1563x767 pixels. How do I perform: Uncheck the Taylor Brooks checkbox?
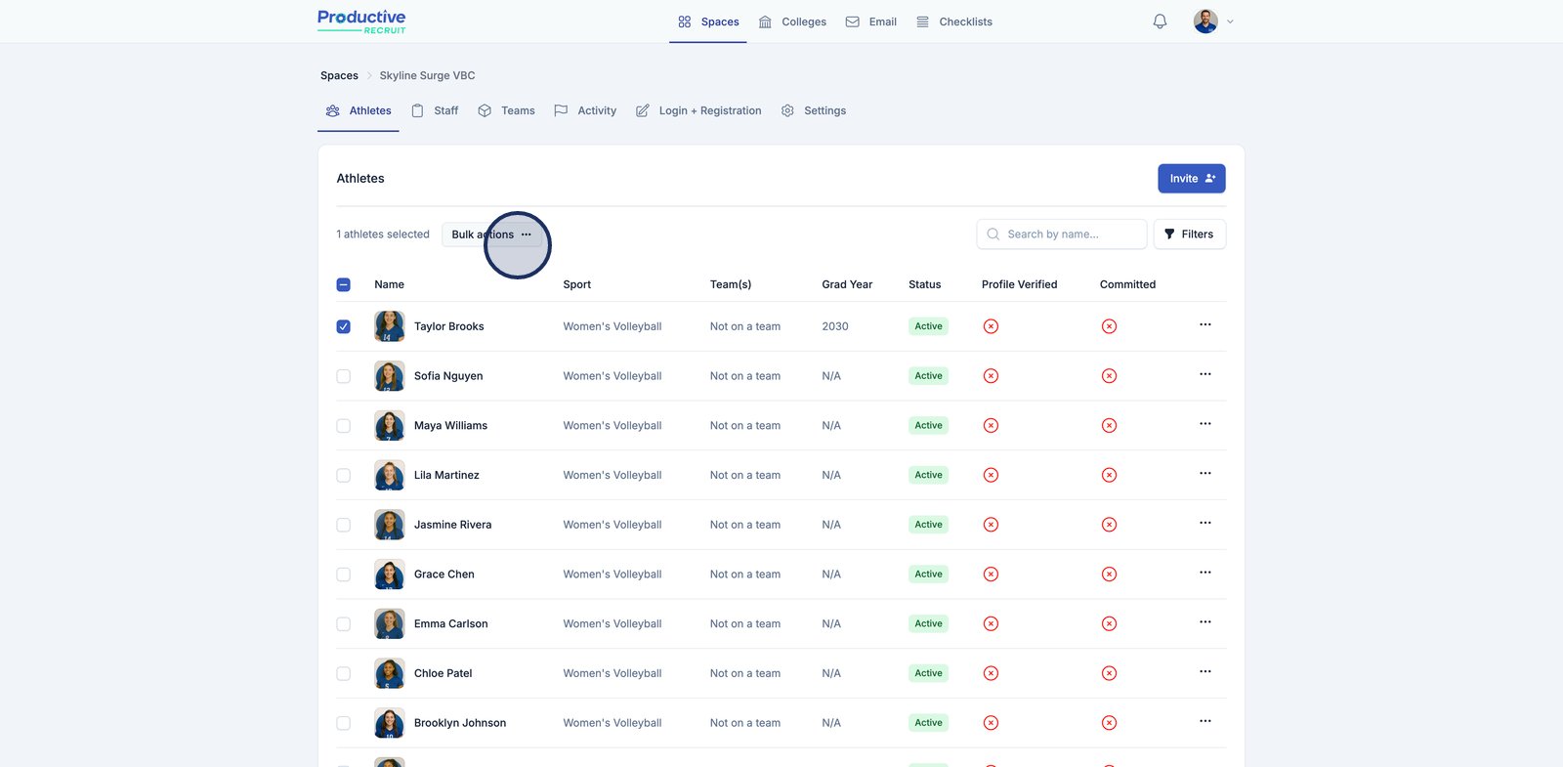[344, 326]
